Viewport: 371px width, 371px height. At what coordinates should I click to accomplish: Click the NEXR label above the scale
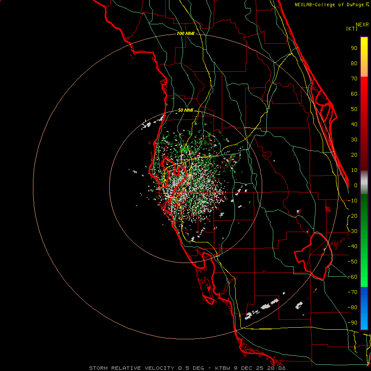coord(362,25)
